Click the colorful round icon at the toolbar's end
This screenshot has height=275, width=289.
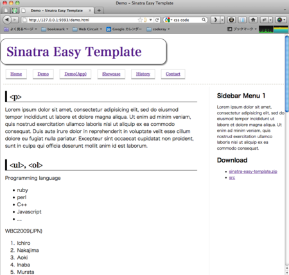(279, 20)
